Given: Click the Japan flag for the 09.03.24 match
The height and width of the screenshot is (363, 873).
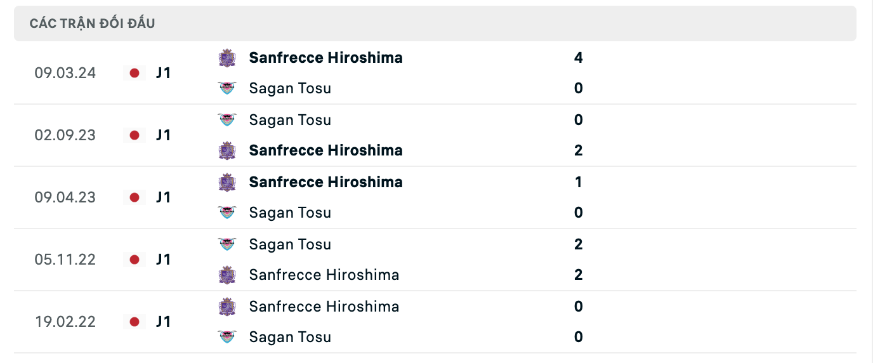Looking at the screenshot, I should (135, 73).
